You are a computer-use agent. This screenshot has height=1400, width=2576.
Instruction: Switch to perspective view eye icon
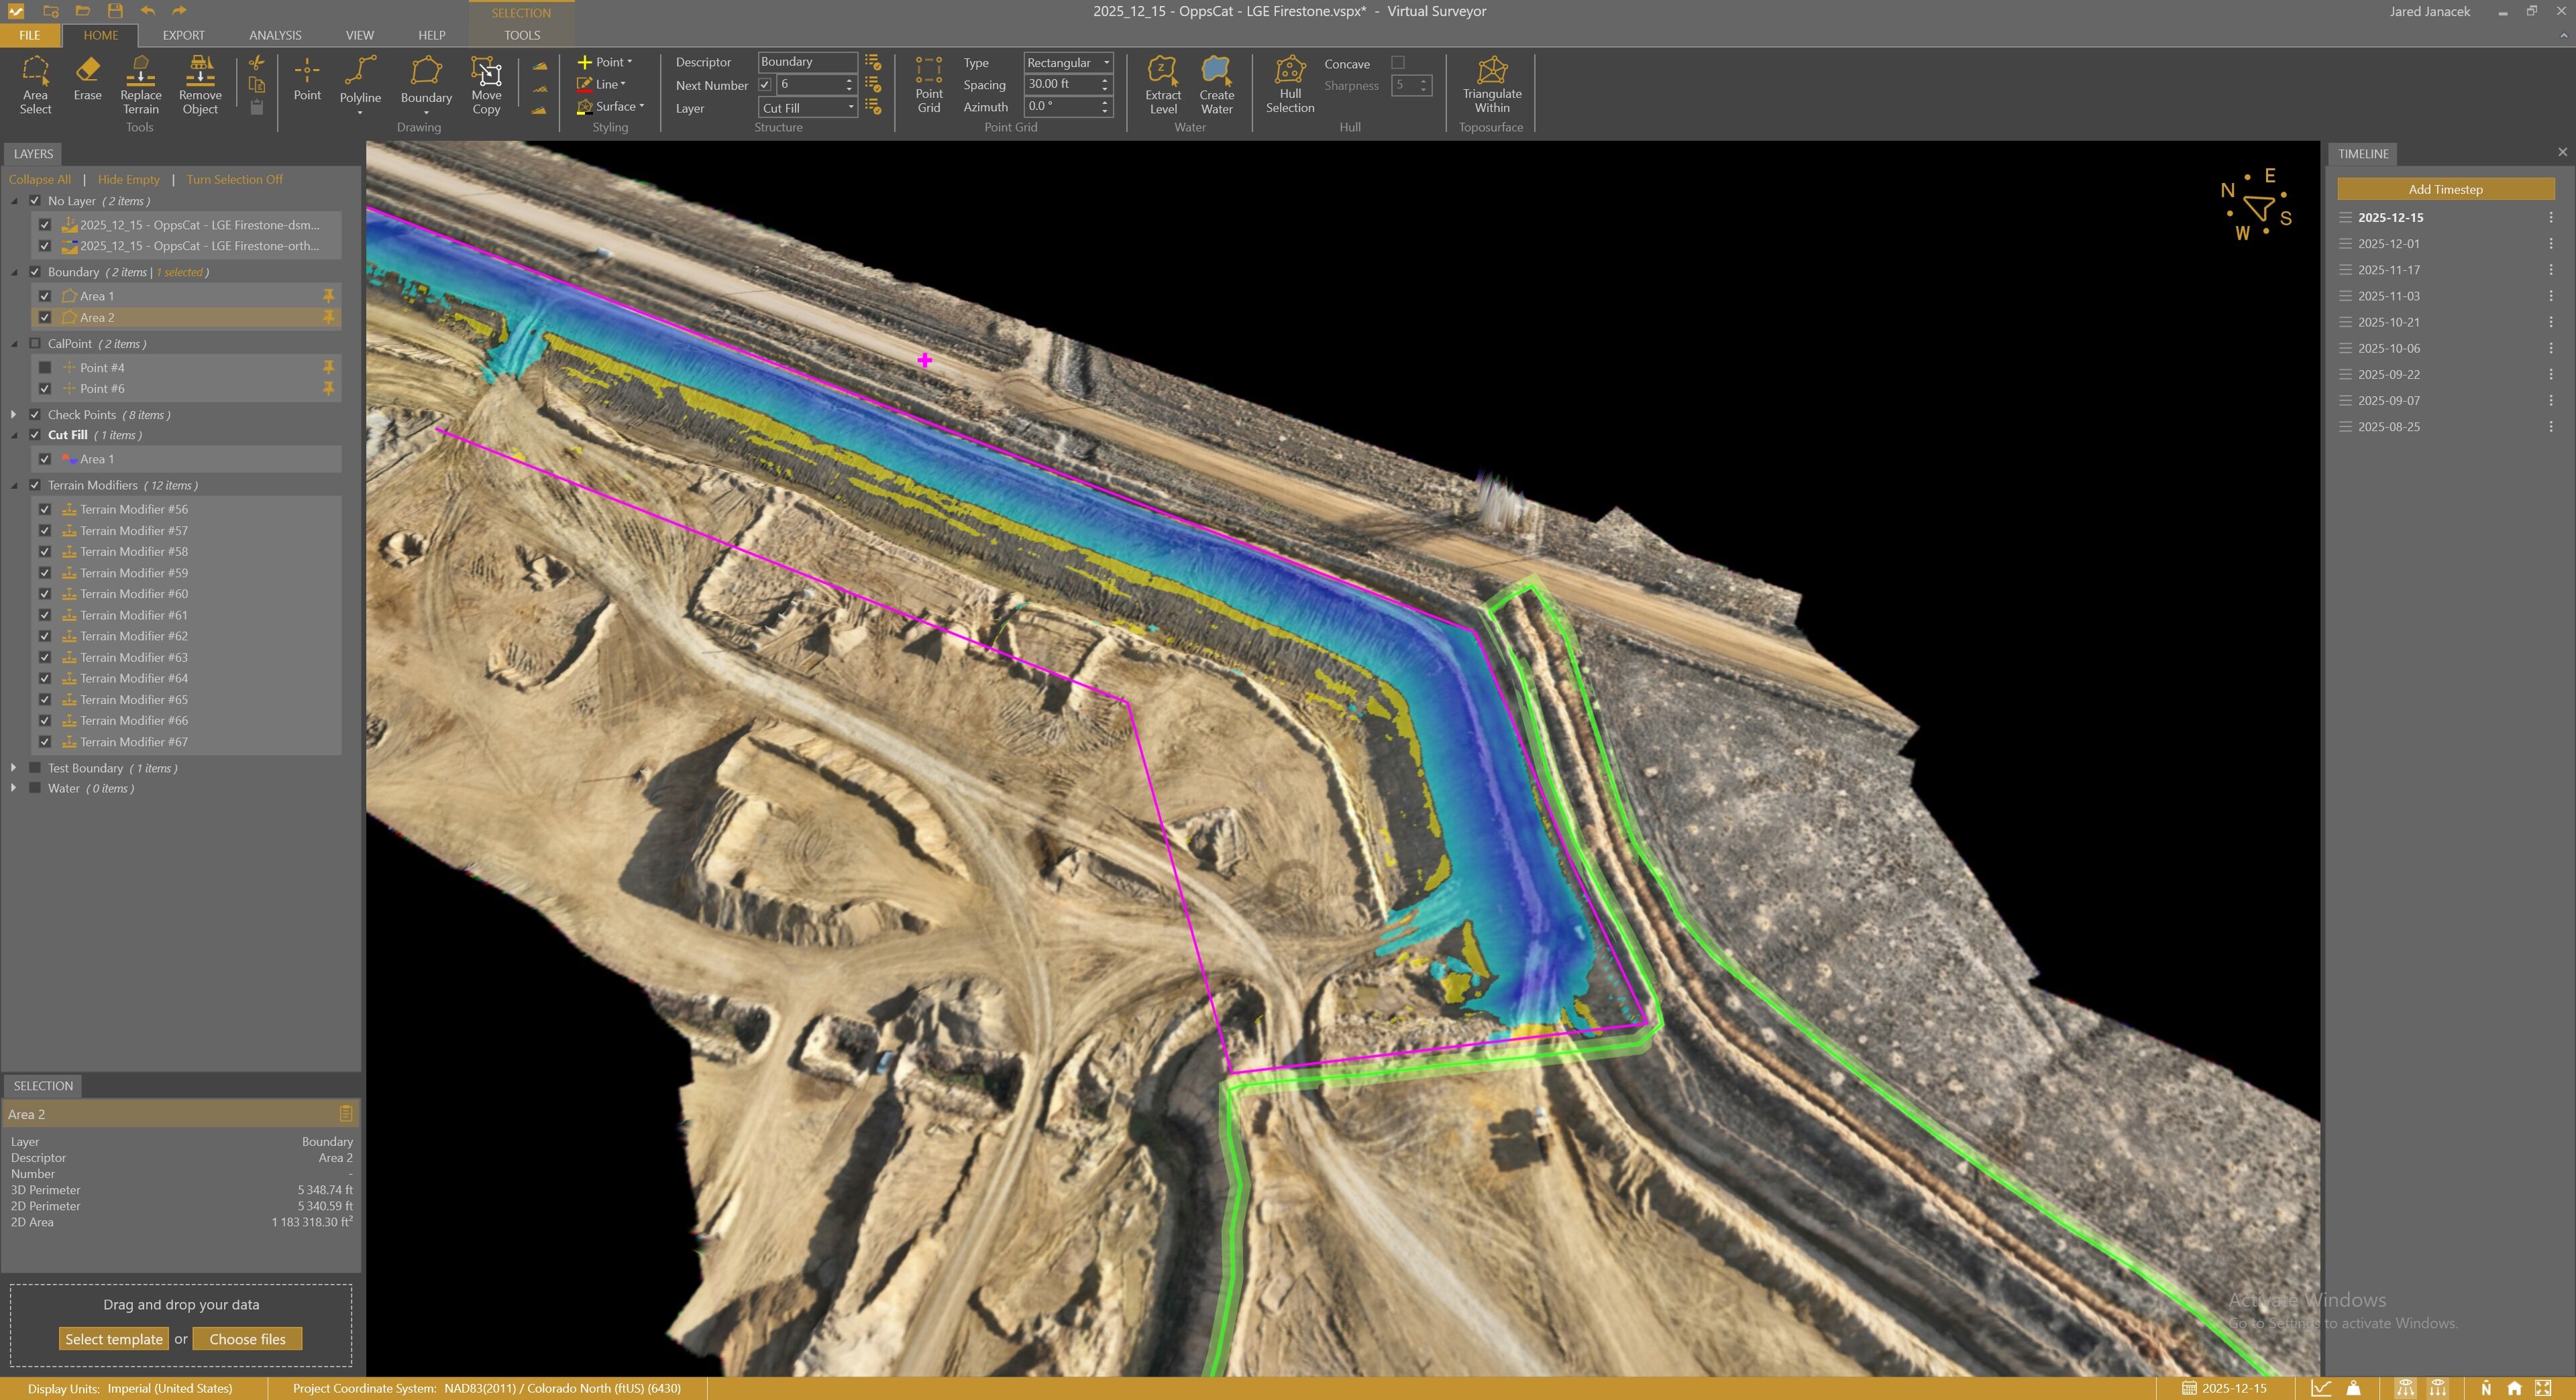(x=2405, y=1388)
